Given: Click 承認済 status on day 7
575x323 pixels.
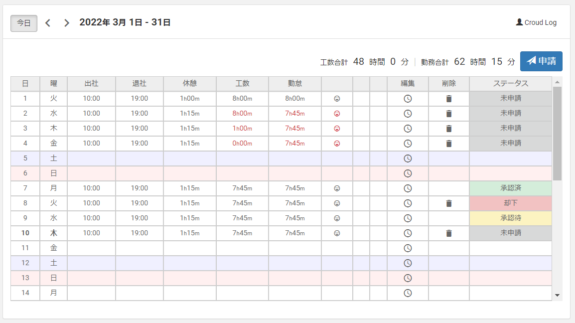Looking at the screenshot, I should [510, 188].
